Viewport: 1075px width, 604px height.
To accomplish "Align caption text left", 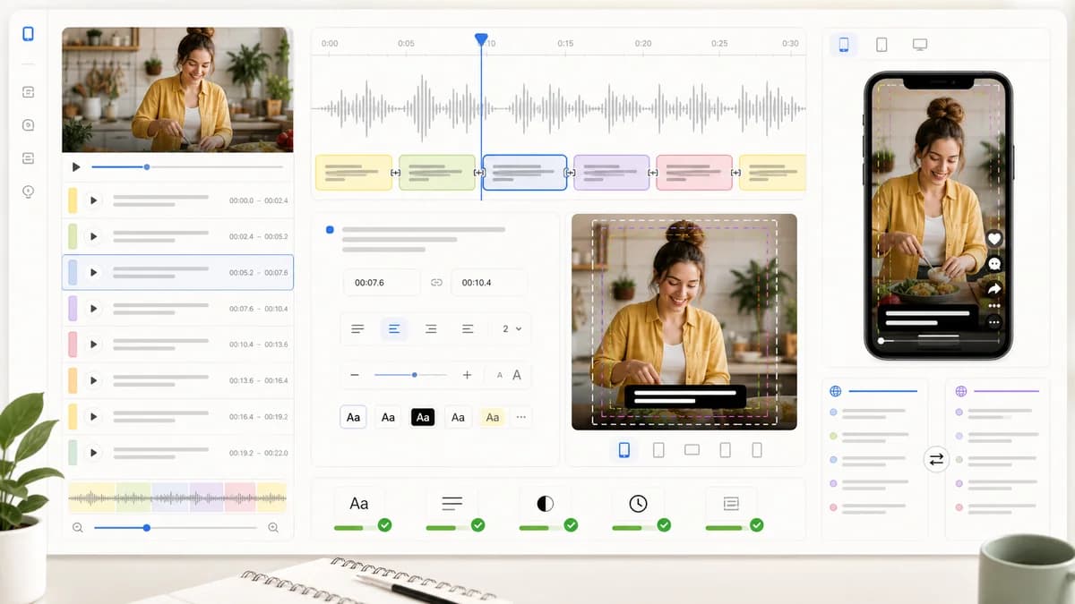I will click(x=357, y=329).
